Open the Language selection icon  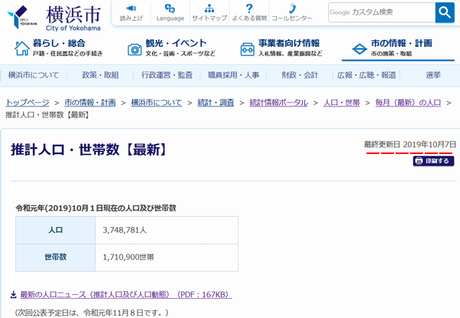click(170, 8)
